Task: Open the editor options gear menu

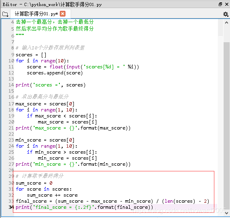Action: click(226, 14)
